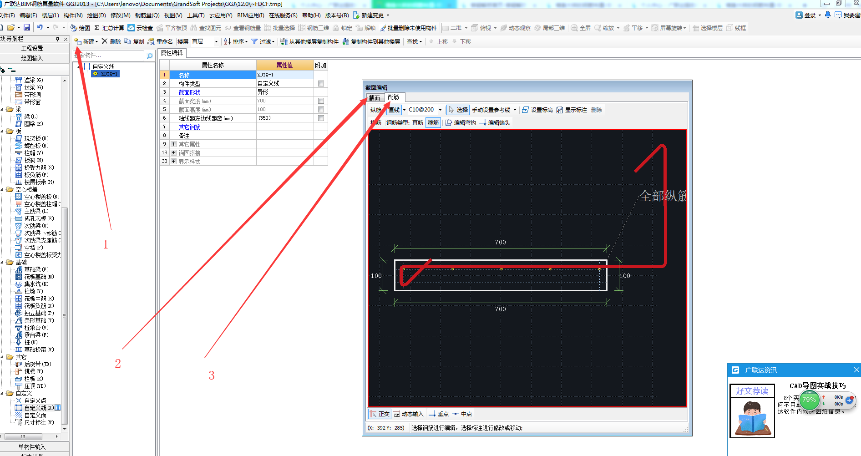861x456 pixels.
Task: Switch to 配筋 tab in section editor
Action: pyautogui.click(x=394, y=97)
